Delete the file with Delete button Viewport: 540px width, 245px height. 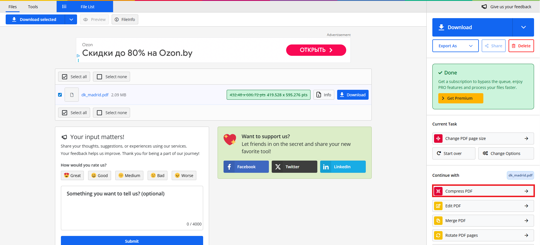(x=521, y=46)
